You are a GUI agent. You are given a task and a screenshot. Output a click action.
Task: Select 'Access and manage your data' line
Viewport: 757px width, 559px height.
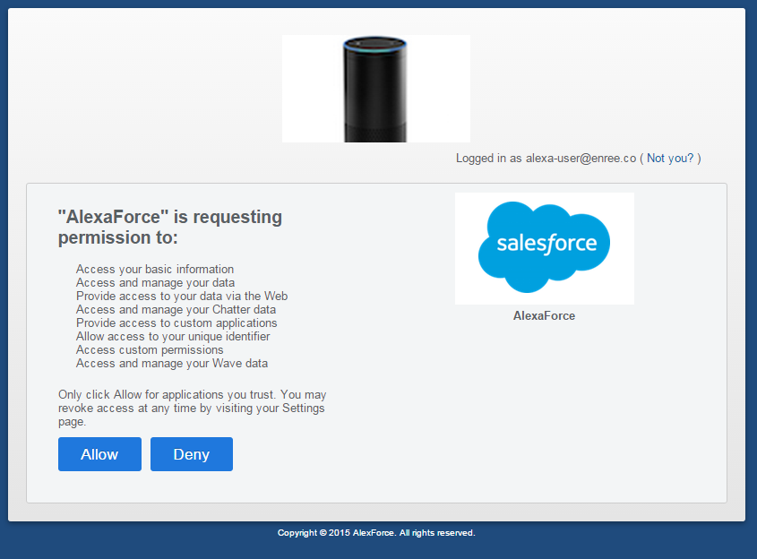pyautogui.click(x=155, y=282)
